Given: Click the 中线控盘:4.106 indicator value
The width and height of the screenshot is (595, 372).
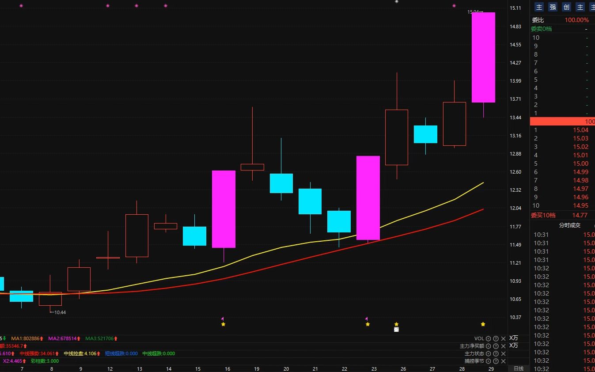Looking at the screenshot, I should pos(82,353).
